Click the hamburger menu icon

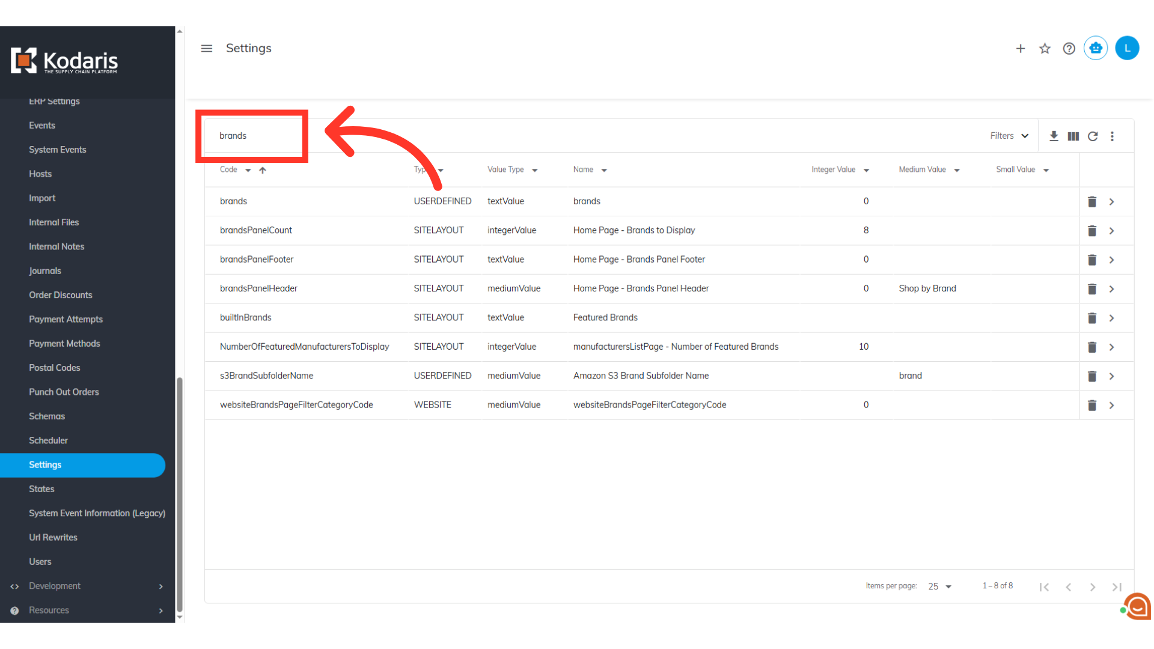206,48
